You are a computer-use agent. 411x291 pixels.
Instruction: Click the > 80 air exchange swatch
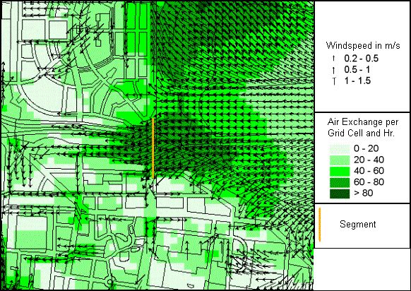click(340, 194)
